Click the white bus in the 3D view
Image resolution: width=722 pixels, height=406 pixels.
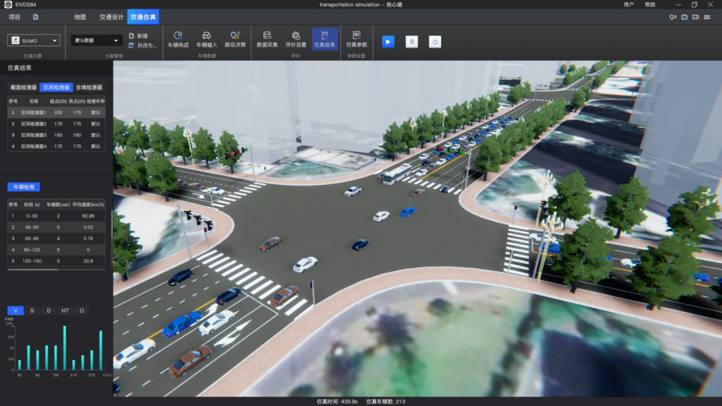(x=397, y=175)
